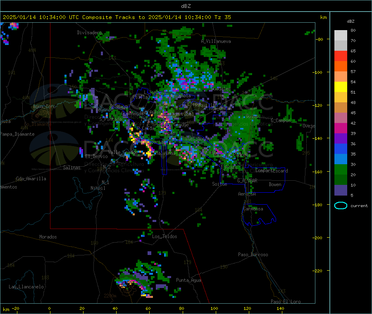Choose the bright yellow 51-54 dBZ swatch

coord(341,87)
